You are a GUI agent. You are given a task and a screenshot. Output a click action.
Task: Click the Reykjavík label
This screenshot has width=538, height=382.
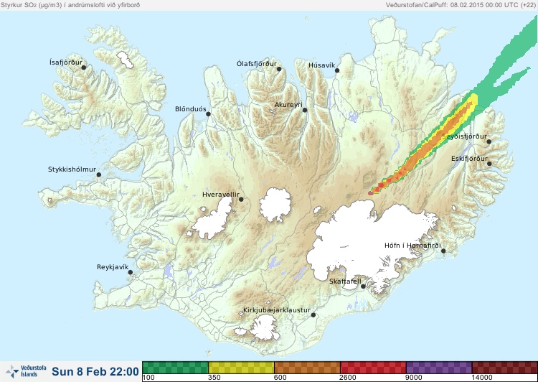click(113, 267)
